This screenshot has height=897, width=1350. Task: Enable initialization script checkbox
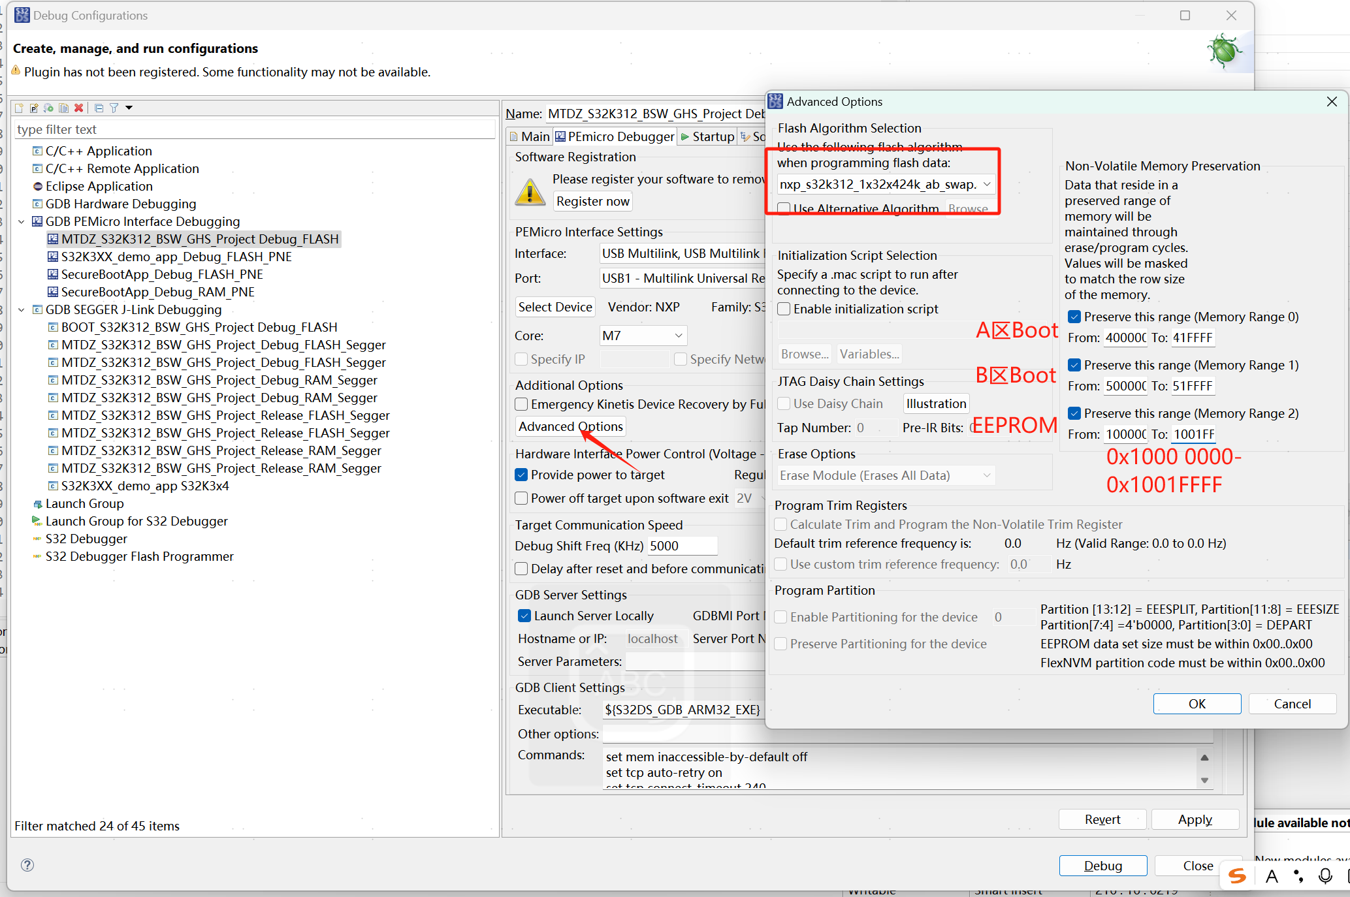tap(784, 309)
